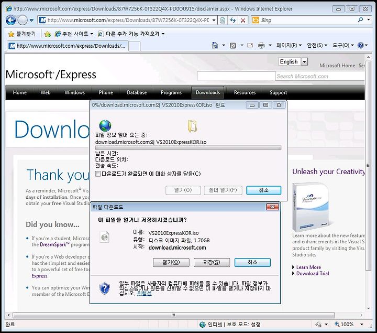Screen dimensions: 377x333
Task: Click 취소 in 파일 다운로드 dialog
Action: tap(252, 262)
